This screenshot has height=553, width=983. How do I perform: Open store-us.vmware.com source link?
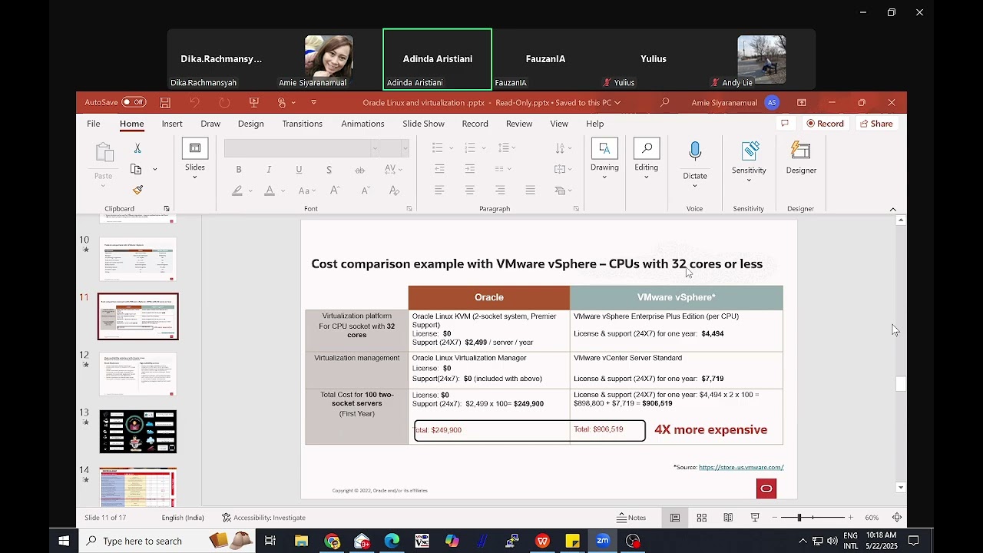(x=741, y=467)
